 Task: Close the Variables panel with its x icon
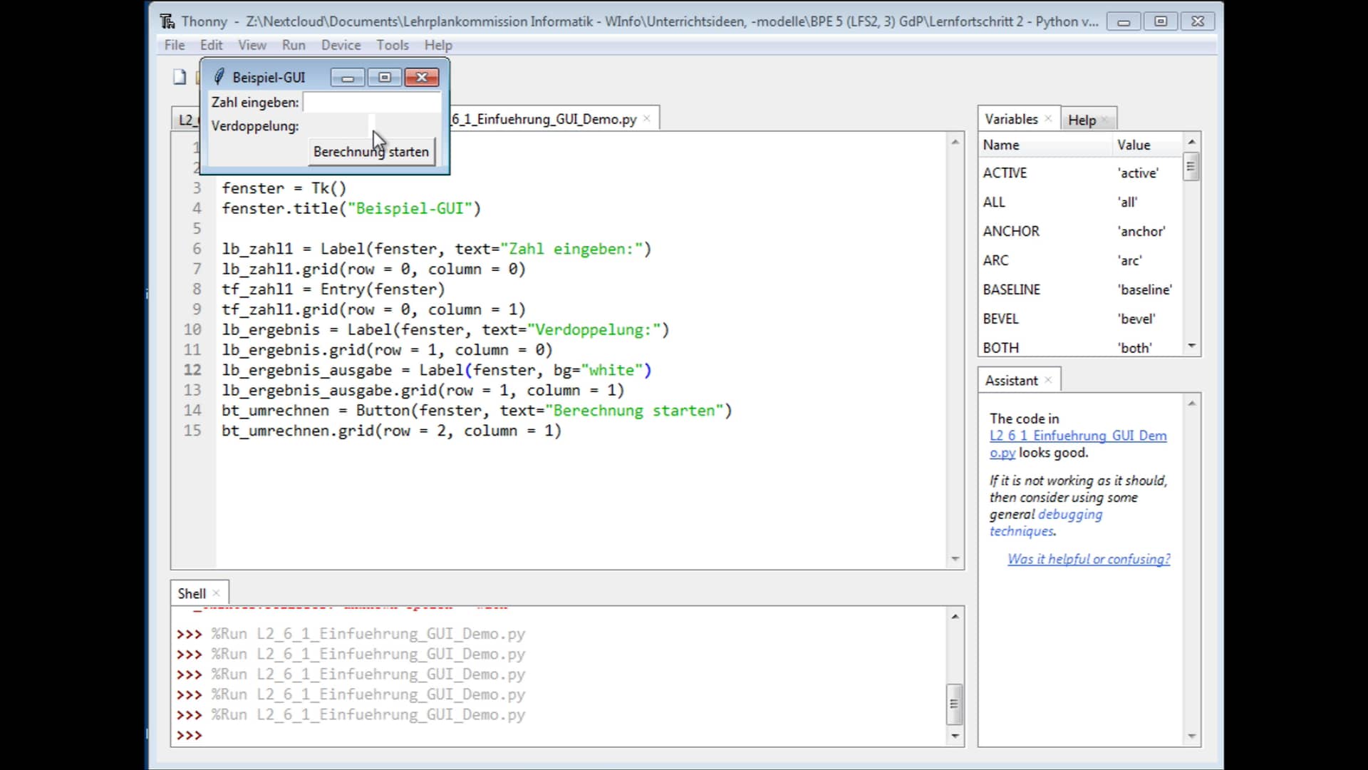point(1048,118)
